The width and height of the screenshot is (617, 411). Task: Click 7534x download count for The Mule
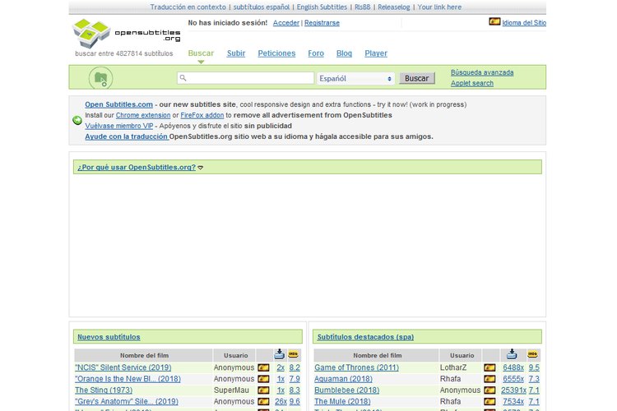513,402
